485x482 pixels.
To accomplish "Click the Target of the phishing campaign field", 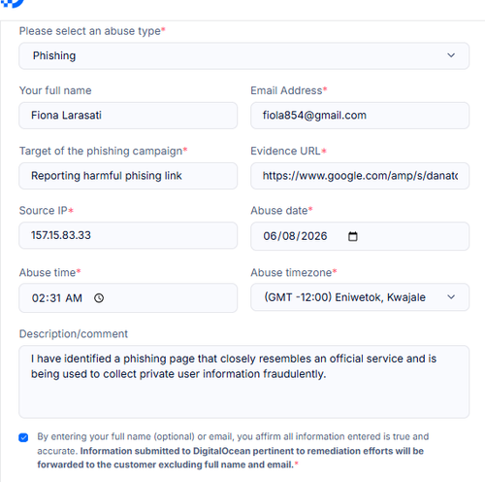I will coord(128,176).
